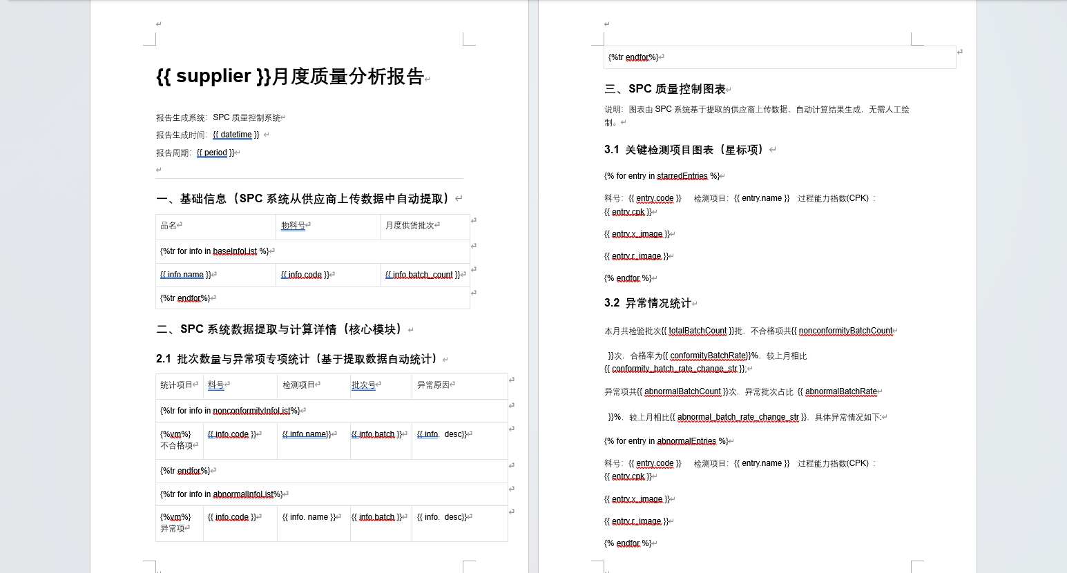The width and height of the screenshot is (1067, 573).
Task: Select the 月度供货批次 header cell
Action: [x=410, y=226]
